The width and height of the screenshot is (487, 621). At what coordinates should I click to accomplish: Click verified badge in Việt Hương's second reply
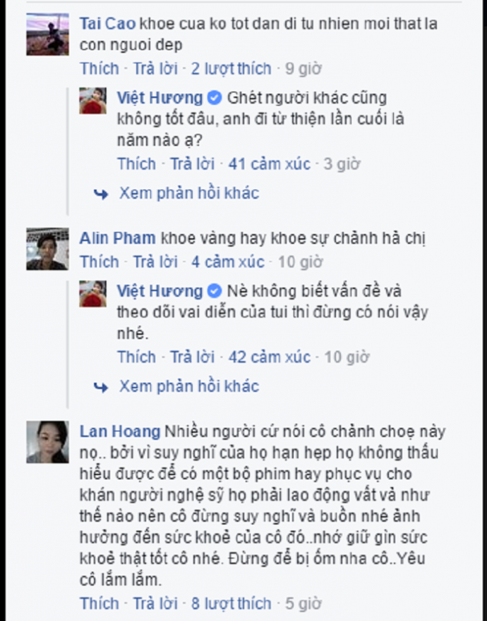coord(215,291)
